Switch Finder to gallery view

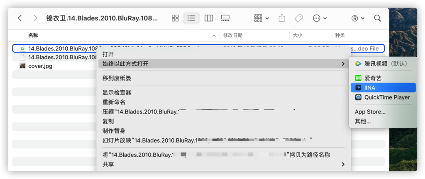point(225,18)
